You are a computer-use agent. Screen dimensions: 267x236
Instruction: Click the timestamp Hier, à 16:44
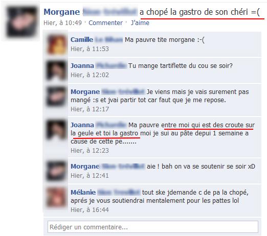[x=90, y=210]
